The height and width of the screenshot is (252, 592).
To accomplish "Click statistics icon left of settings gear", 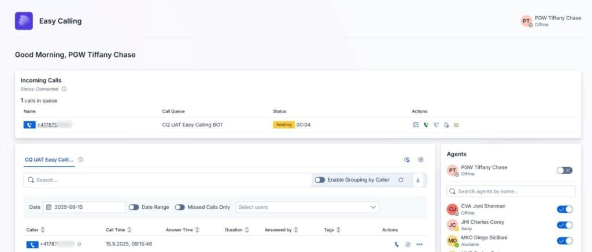I will coord(406,160).
